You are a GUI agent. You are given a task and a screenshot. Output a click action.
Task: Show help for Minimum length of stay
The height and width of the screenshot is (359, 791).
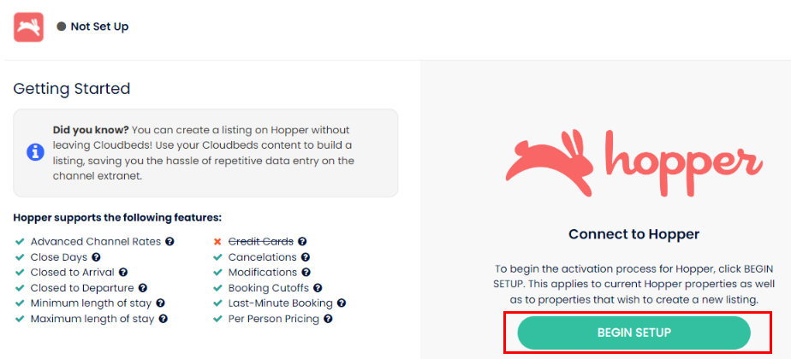161,303
